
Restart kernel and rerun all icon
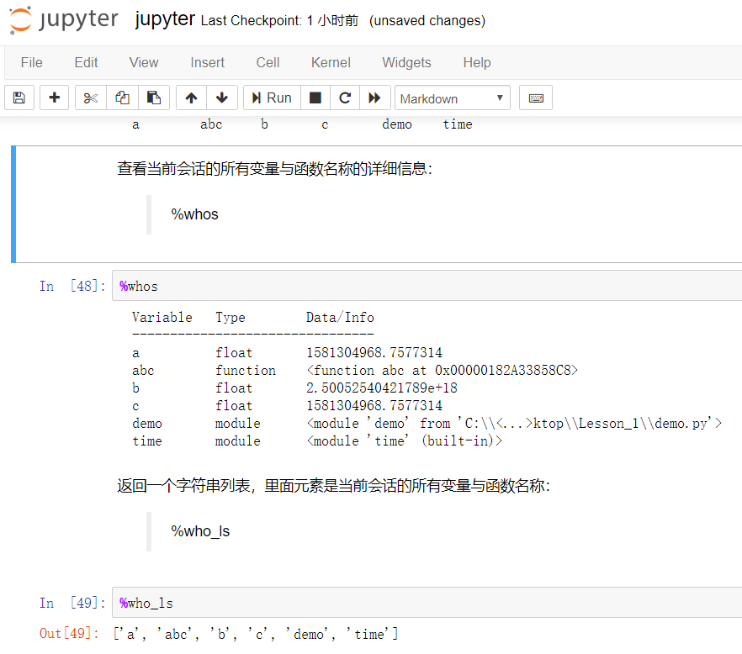coord(375,98)
